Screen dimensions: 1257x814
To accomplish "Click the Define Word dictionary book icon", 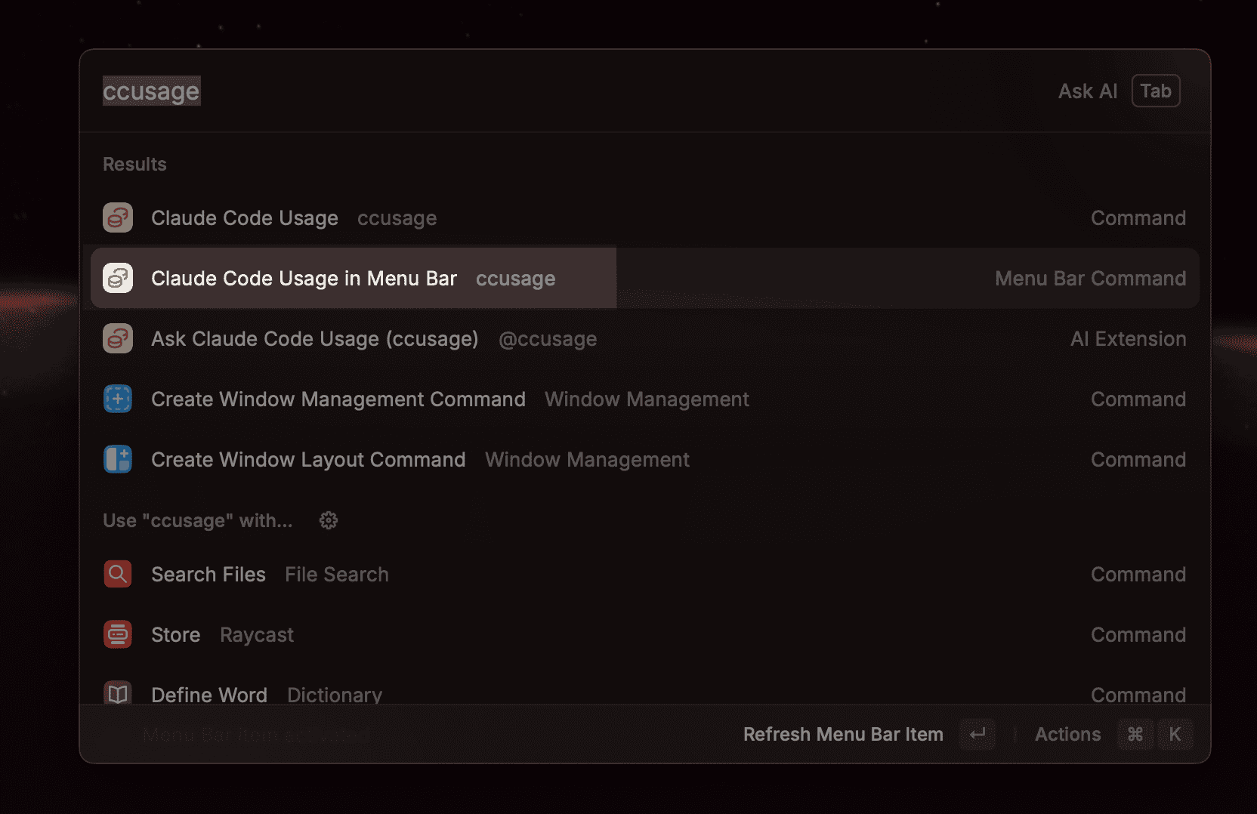I will coord(117,693).
